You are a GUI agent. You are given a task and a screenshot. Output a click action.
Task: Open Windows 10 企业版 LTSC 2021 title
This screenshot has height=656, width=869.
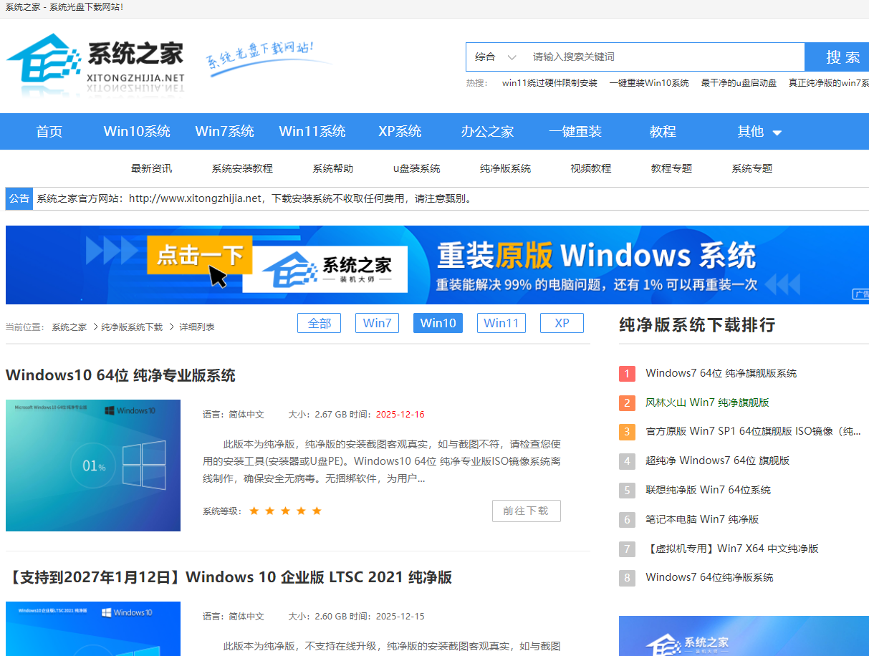pyautogui.click(x=229, y=577)
